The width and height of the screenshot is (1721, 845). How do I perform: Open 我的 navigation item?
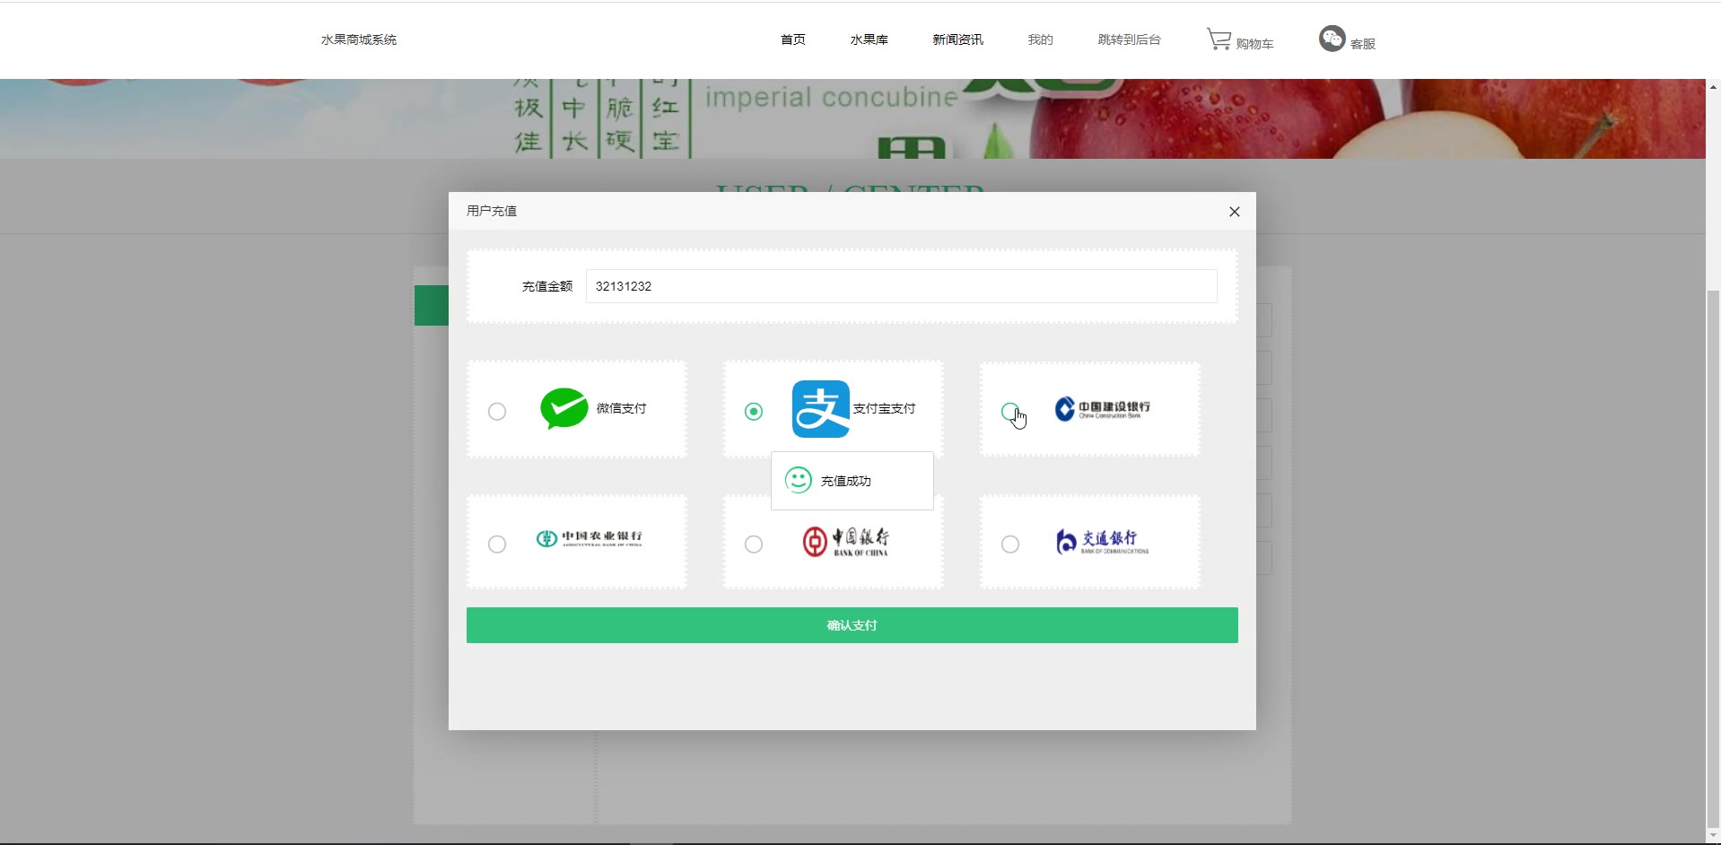[x=1040, y=39]
